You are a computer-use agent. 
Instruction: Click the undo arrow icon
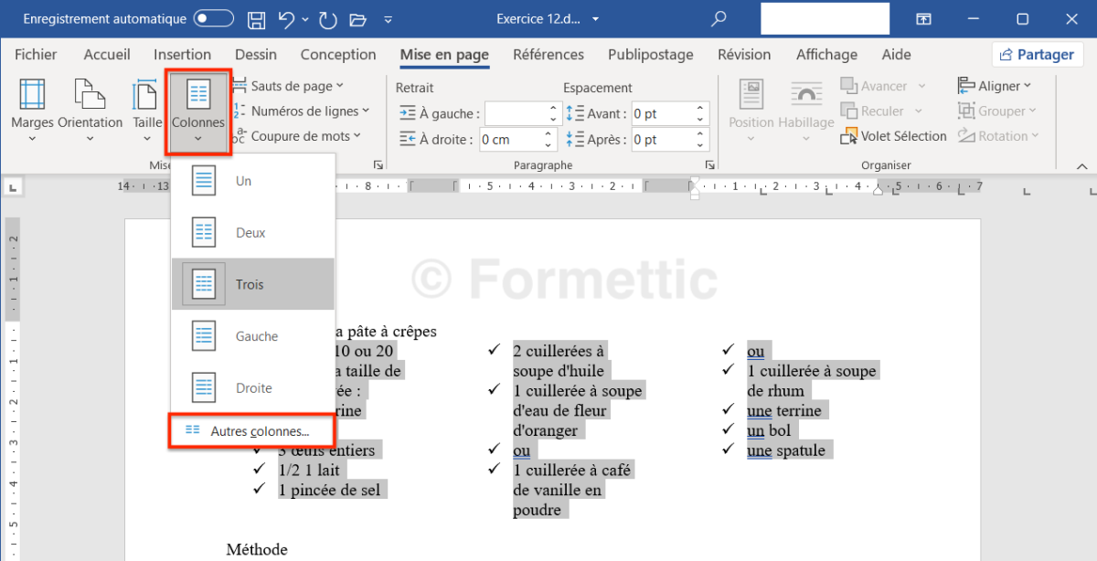point(287,19)
